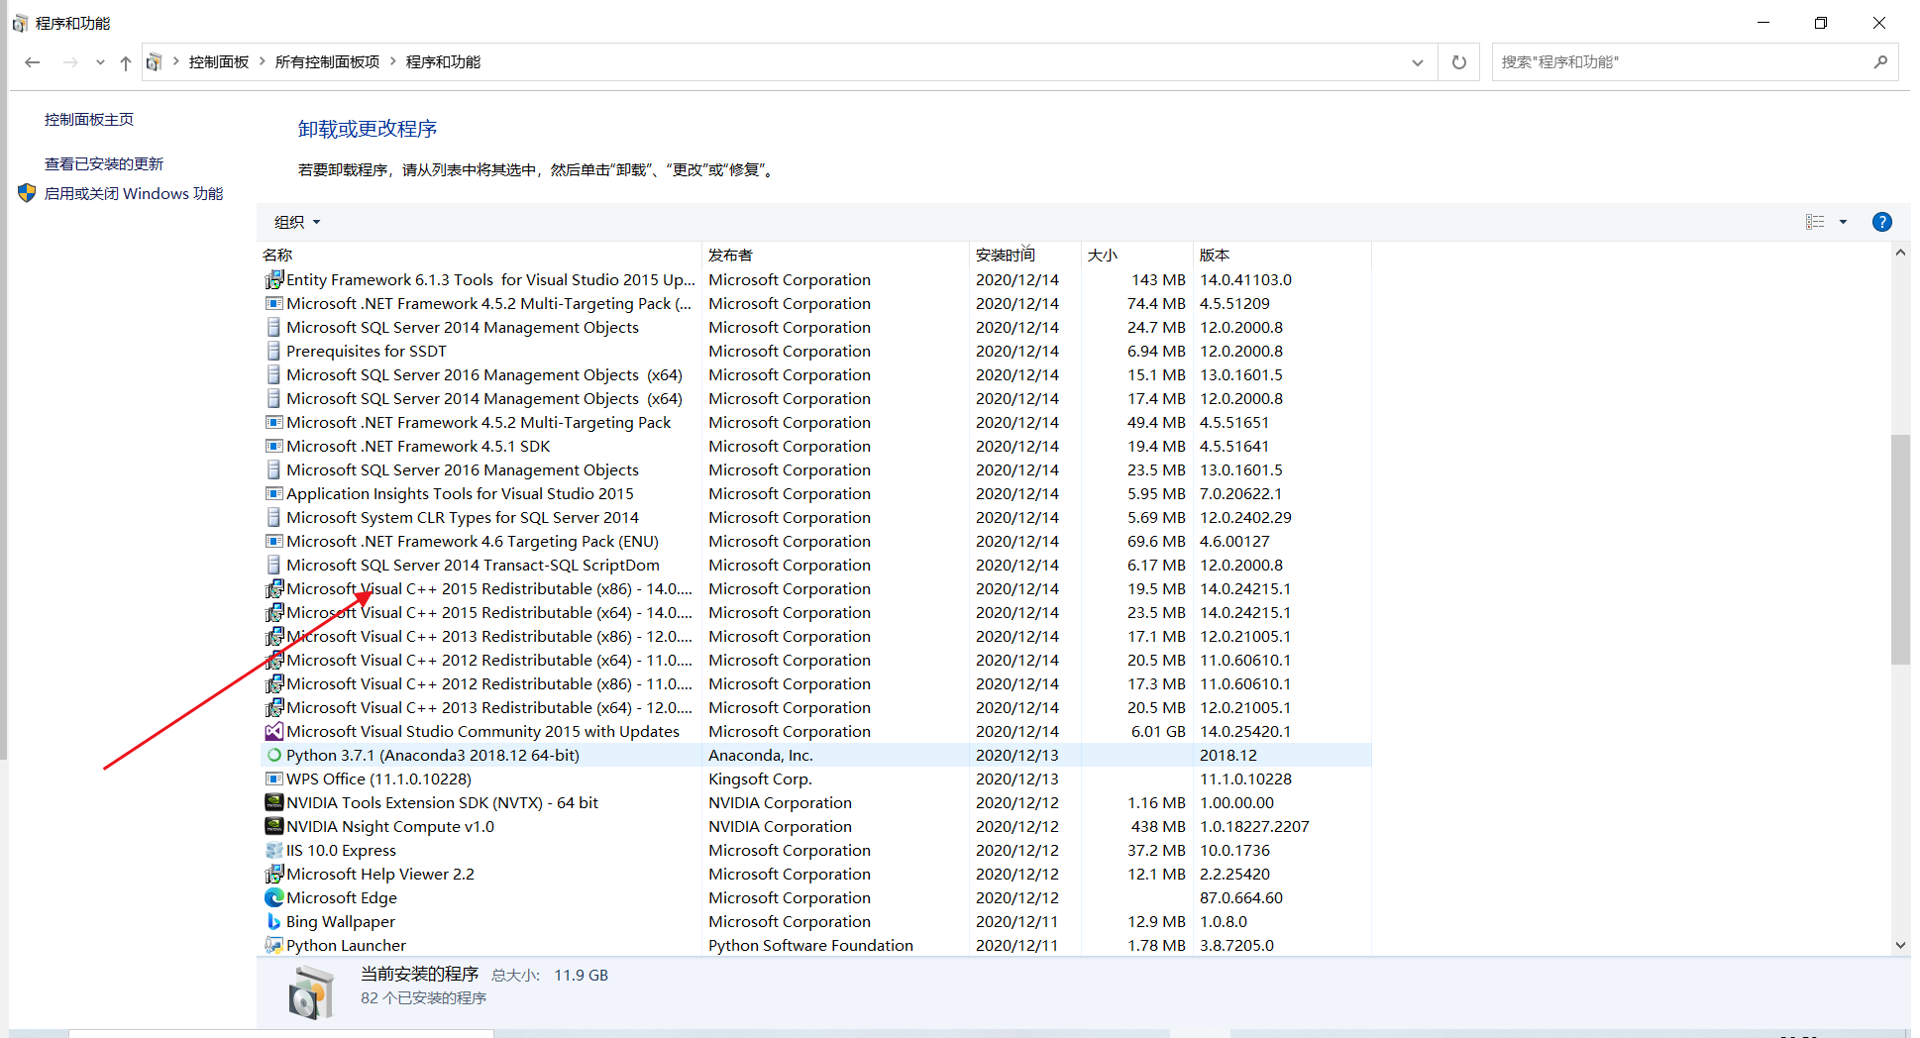1920x1038 pixels.
Task: Click the blue Help icon
Action: coord(1882,222)
